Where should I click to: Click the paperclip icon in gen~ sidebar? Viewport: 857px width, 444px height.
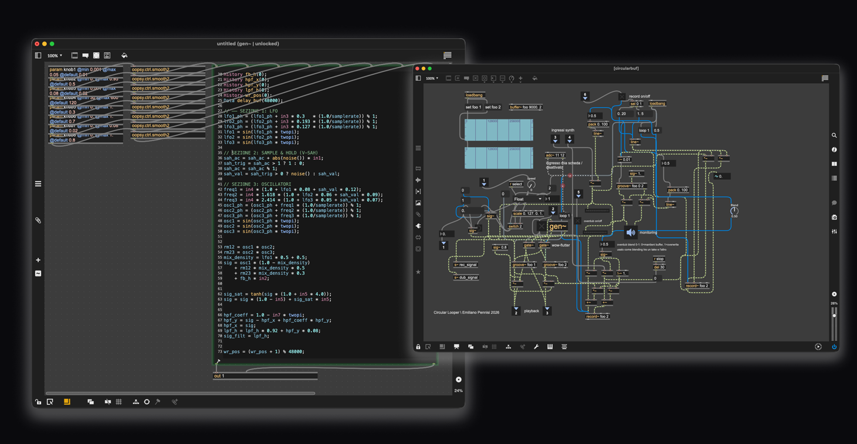click(x=38, y=221)
